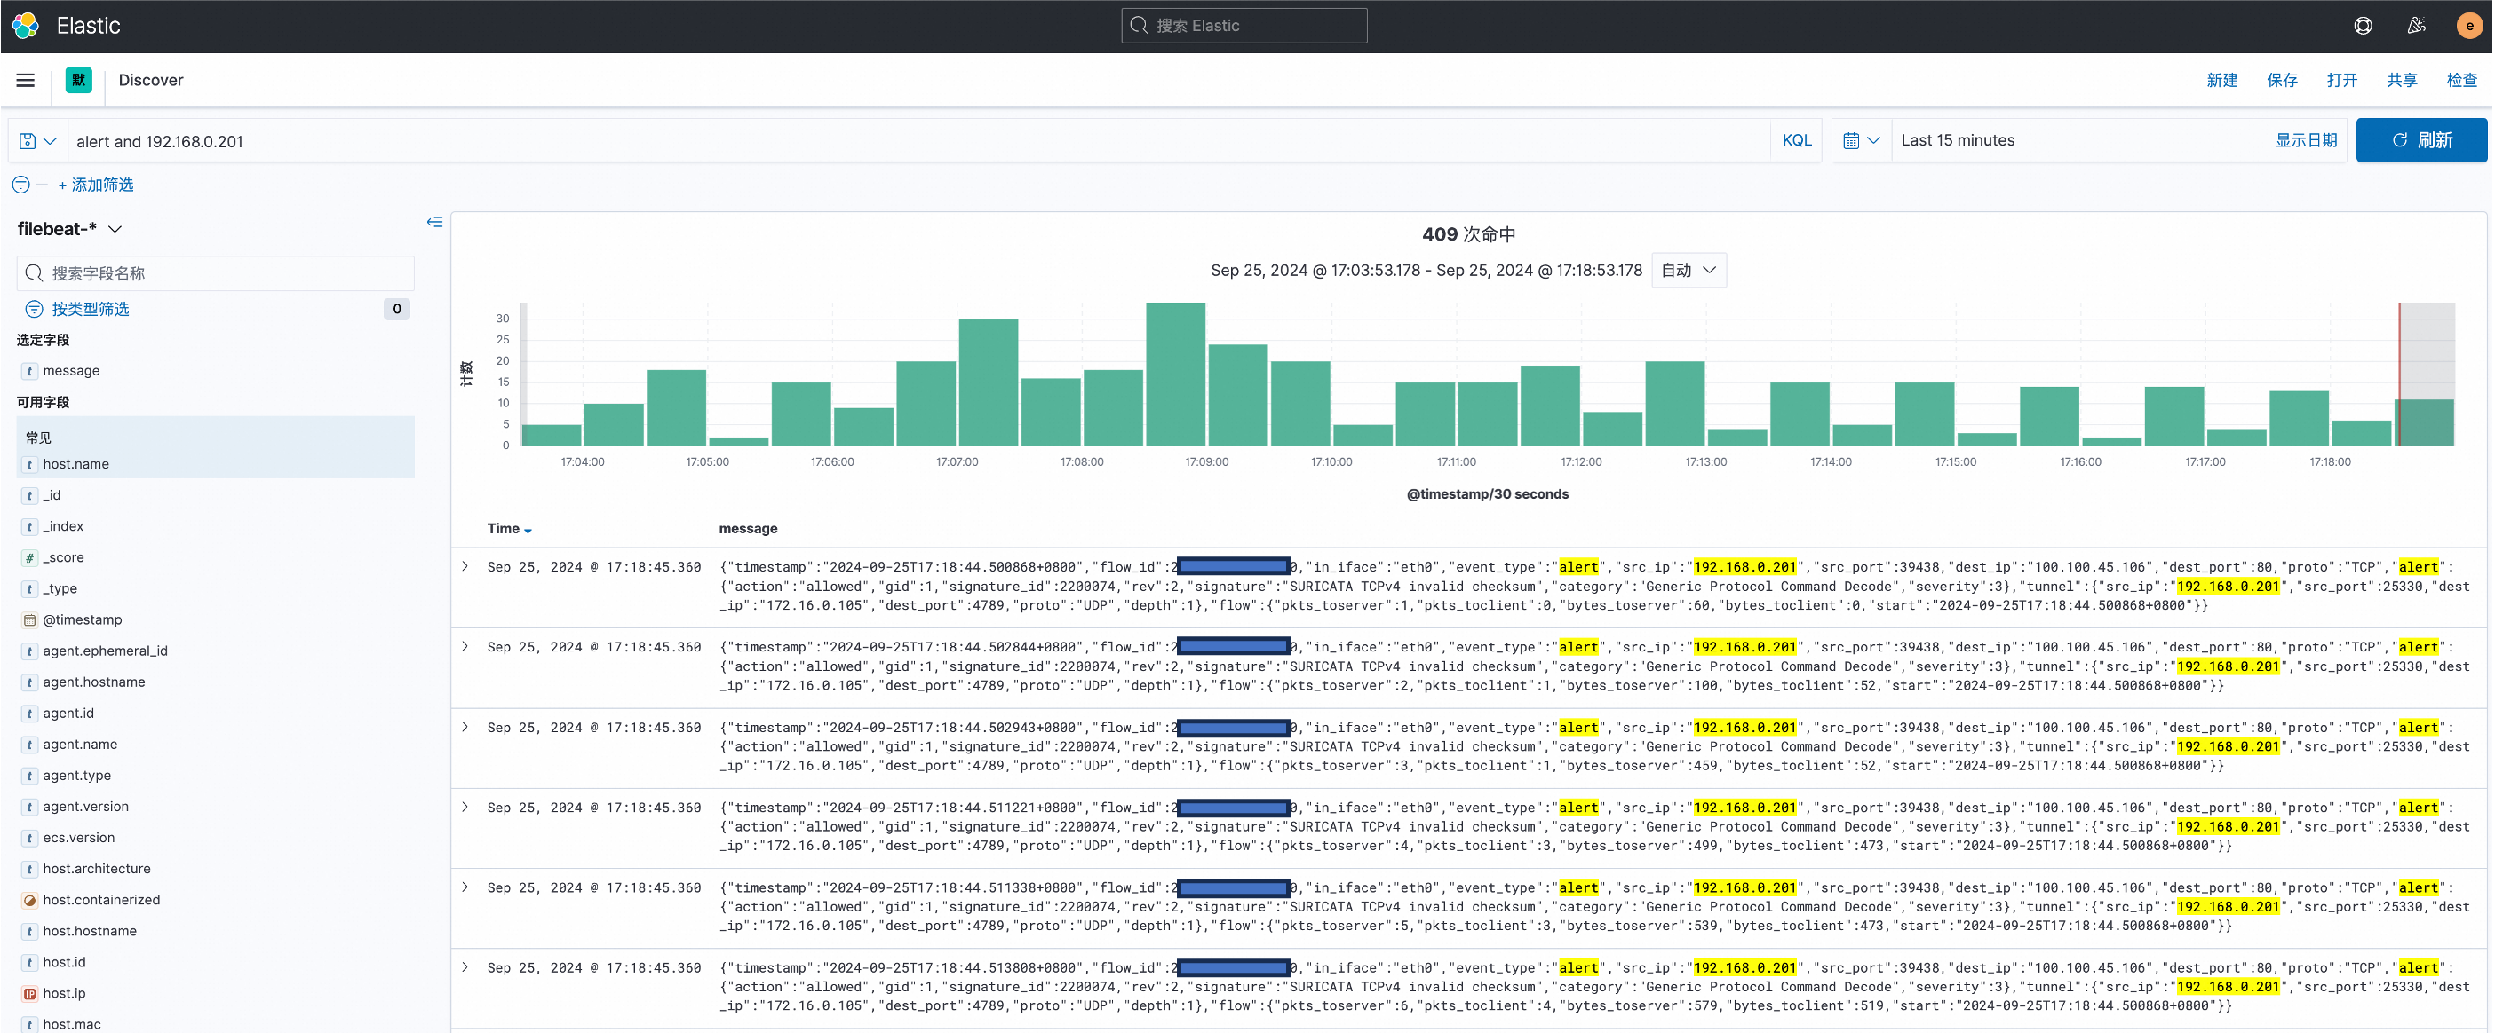Click the tallest histogram bar near 17:09:00
Image resolution: width=2495 pixels, height=1033 pixels.
[1175, 374]
